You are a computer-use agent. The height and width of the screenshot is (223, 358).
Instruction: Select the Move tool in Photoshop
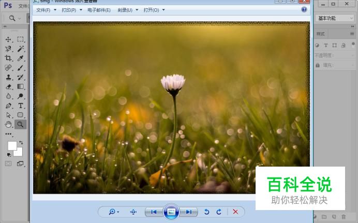pos(8,39)
